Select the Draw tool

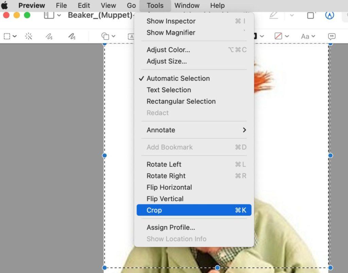pyautogui.click(x=71, y=36)
